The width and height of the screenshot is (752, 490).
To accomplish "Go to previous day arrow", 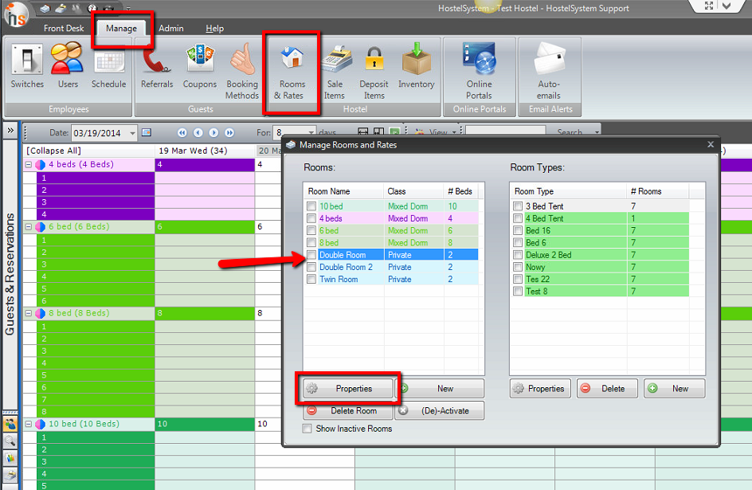I will pos(198,133).
